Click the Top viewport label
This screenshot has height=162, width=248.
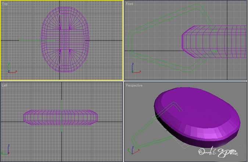pyautogui.click(x=5, y=4)
